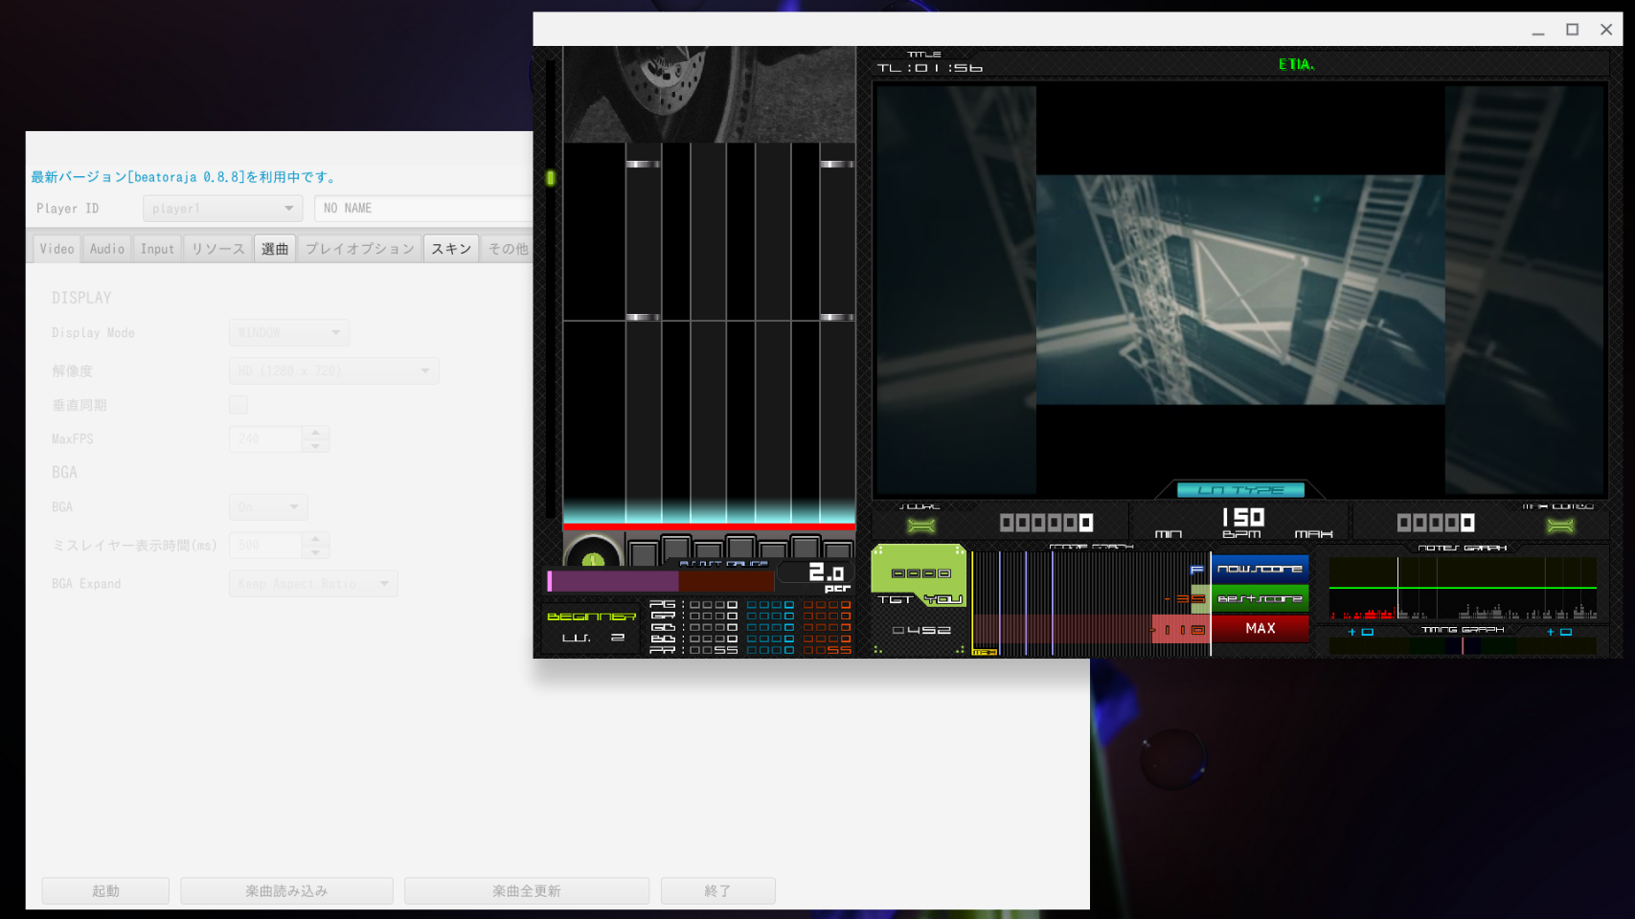1635x919 pixels.
Task: Open the 解像度 resolution dropdown
Action: [333, 371]
